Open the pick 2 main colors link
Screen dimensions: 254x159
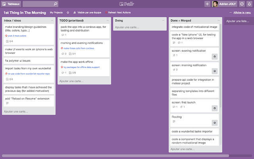pyautogui.click(x=17, y=36)
